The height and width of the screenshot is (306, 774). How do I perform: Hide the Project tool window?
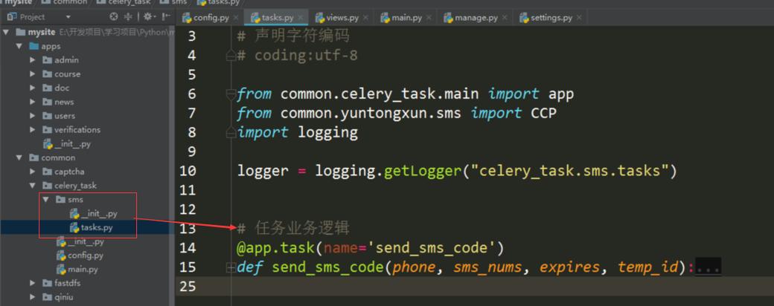(167, 17)
